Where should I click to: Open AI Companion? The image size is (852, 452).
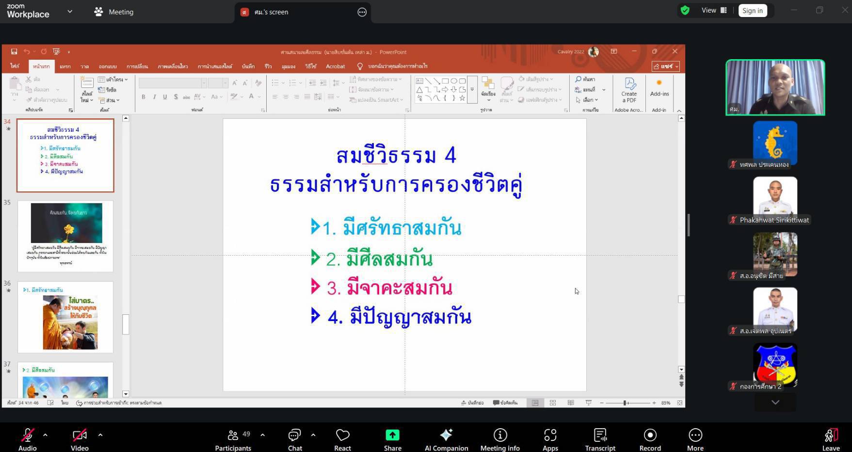(x=446, y=439)
